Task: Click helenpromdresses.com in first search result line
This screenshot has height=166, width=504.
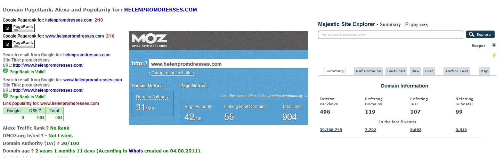Action: (x=87, y=55)
